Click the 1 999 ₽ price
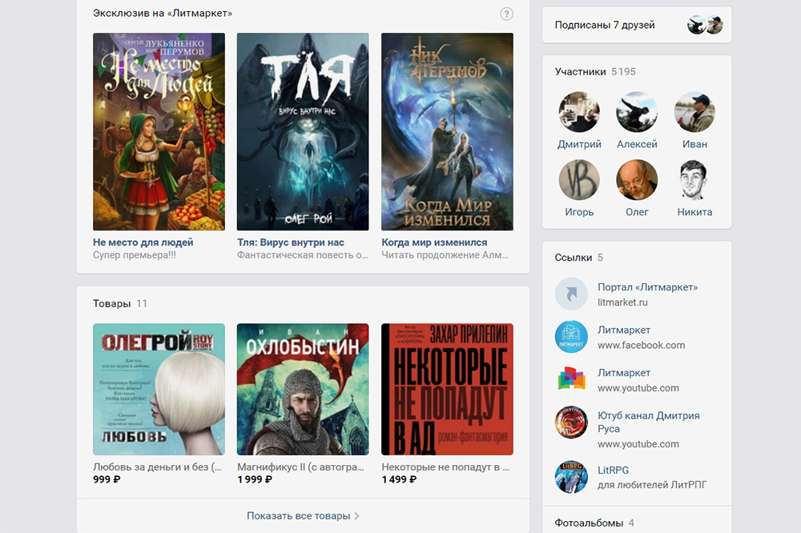The width and height of the screenshot is (801, 533). click(x=255, y=479)
